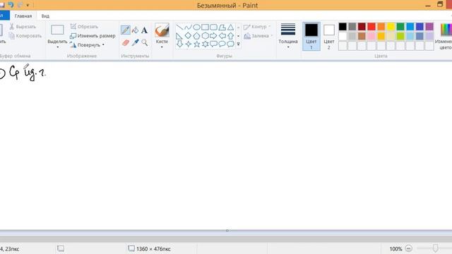Choose the Oval callout shape
452x254 pixels.
click(222, 44)
